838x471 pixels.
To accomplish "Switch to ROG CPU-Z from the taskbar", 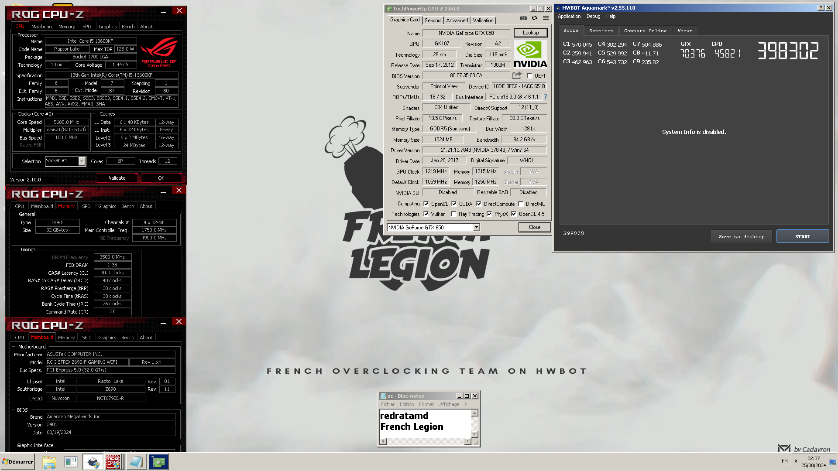I will pyautogui.click(x=113, y=462).
